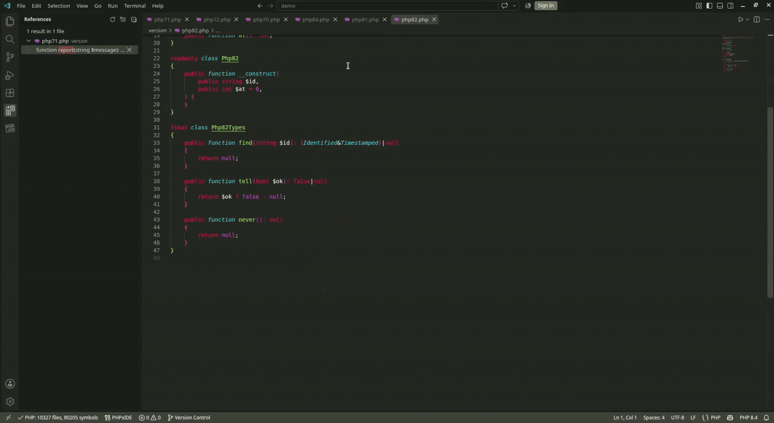This screenshot has width=774, height=423.
Task: Expand the chat dropdown arrow
Action: 514,6
